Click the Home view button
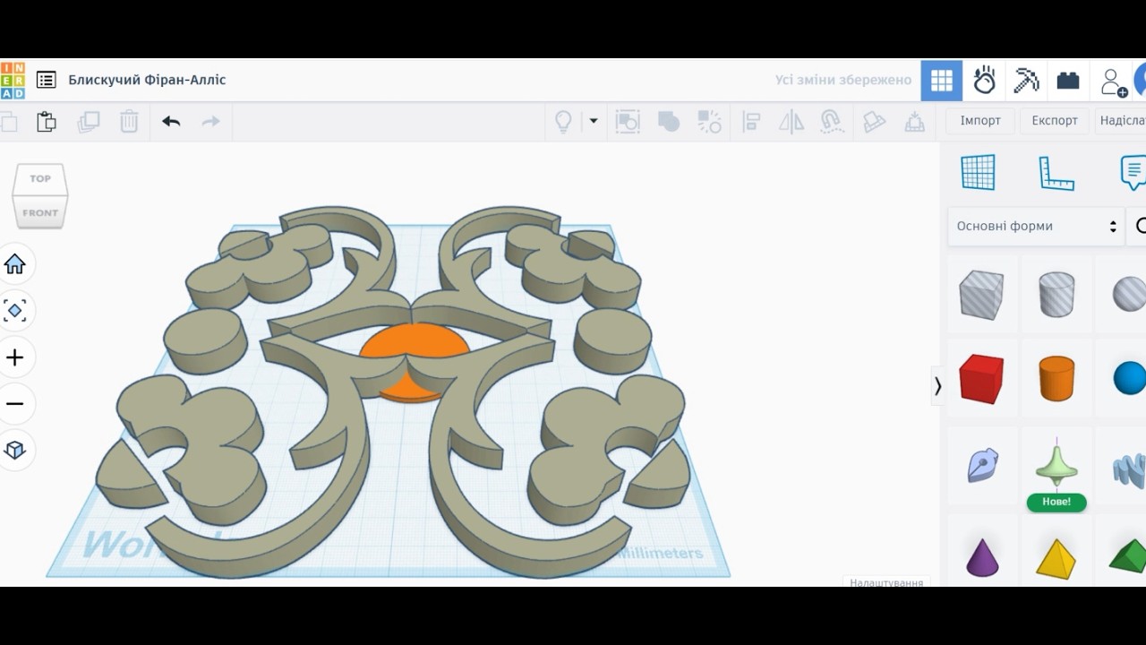This screenshot has height=645, width=1146. pos(15,264)
